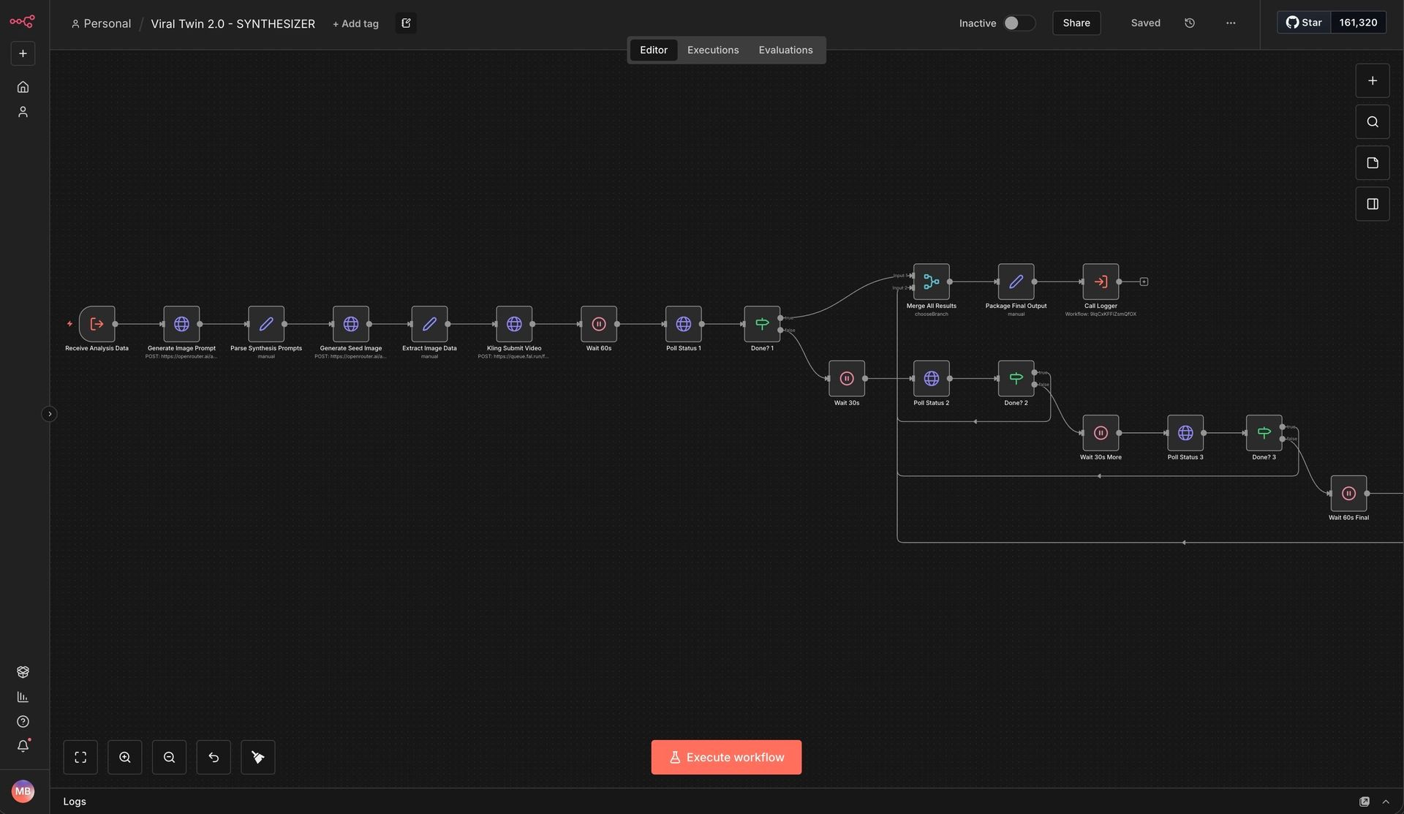Open the notifications bell icon
This screenshot has width=1404, height=814.
pos(23,746)
